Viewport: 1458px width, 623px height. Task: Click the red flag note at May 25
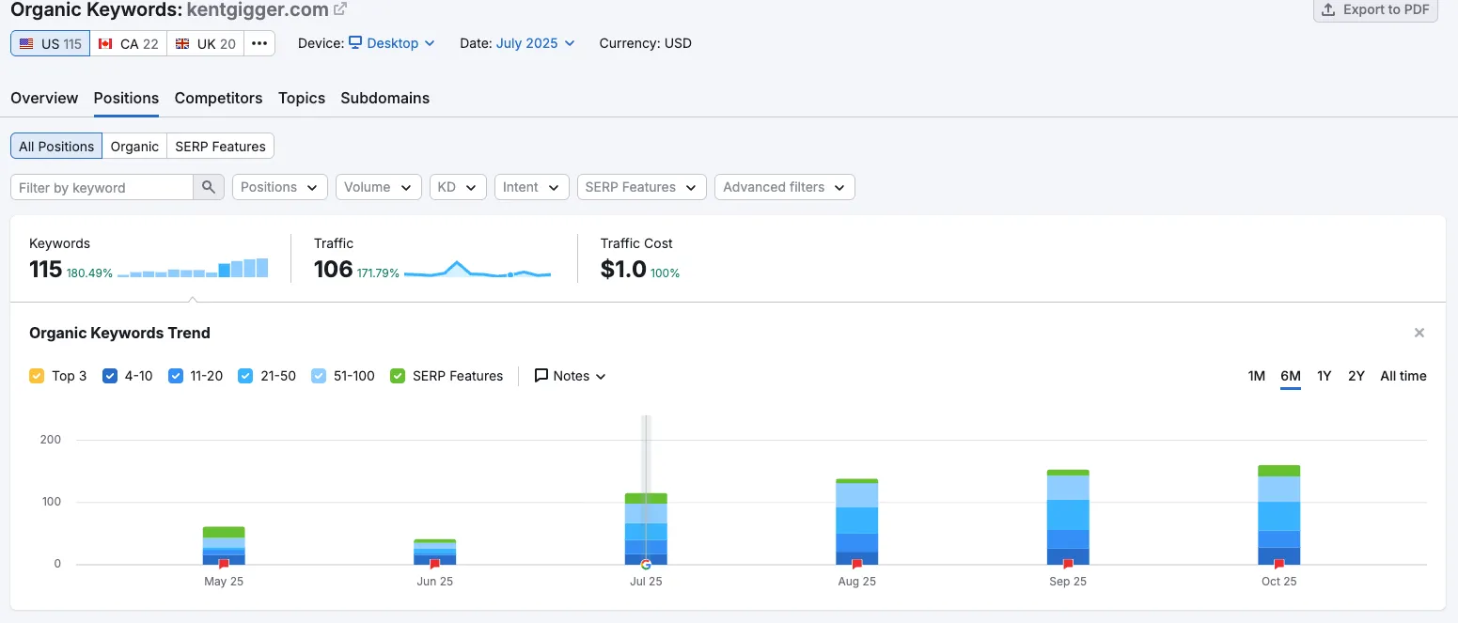coord(224,564)
